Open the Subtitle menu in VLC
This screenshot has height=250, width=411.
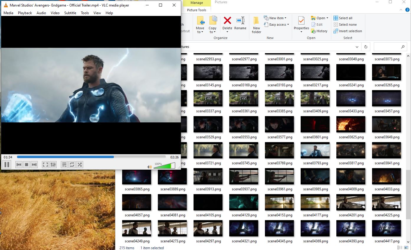[70, 13]
